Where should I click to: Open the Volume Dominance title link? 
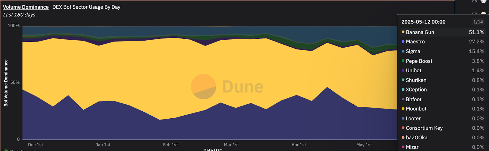click(x=26, y=7)
